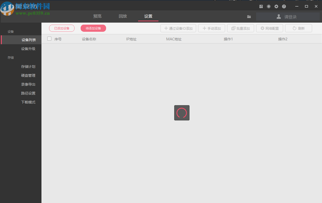Open 设备升级 device upgrade page

(28, 49)
